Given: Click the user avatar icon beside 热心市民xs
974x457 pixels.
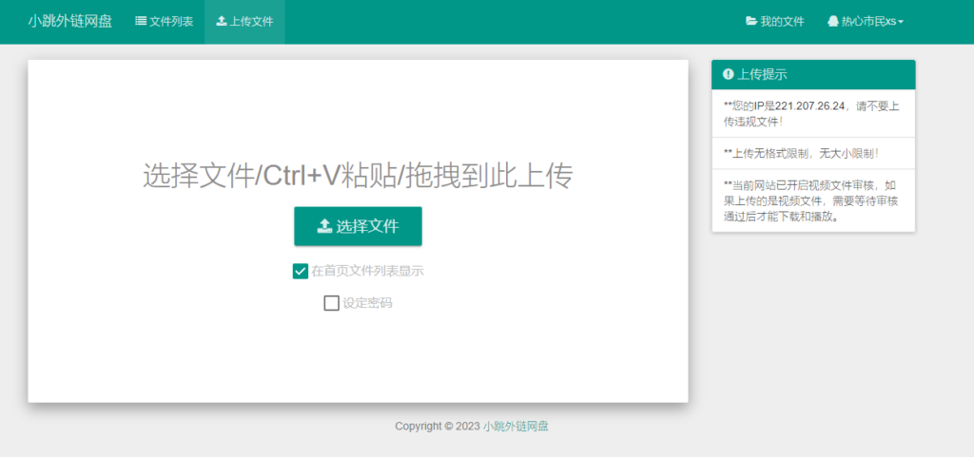Looking at the screenshot, I should click(x=833, y=21).
